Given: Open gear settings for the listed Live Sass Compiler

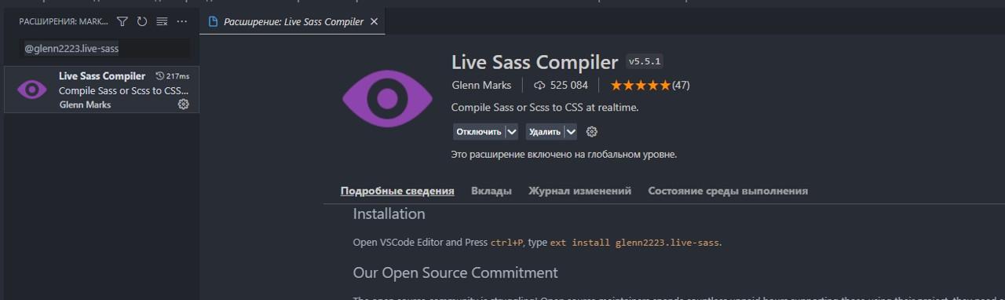Looking at the screenshot, I should pyautogui.click(x=183, y=104).
